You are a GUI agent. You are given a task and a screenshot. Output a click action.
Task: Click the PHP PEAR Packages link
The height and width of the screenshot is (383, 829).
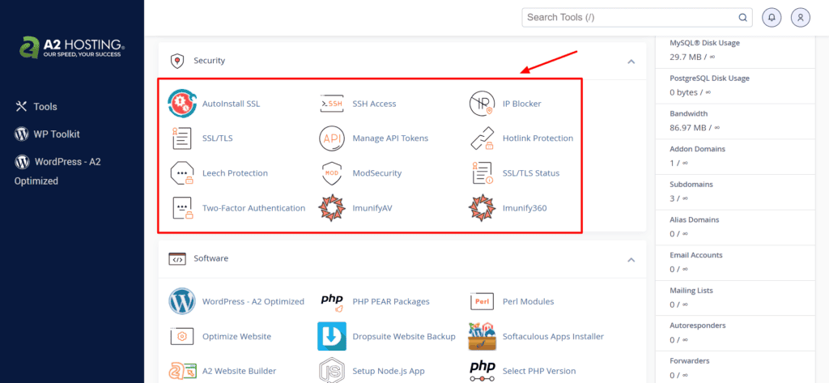pyautogui.click(x=391, y=301)
